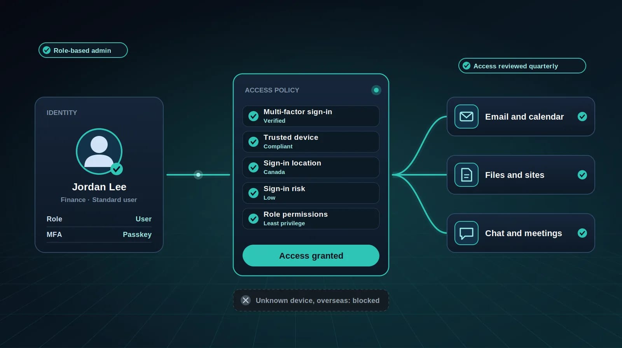
Task: Click the Access reviewed quarterly pill
Action: [x=522, y=66]
